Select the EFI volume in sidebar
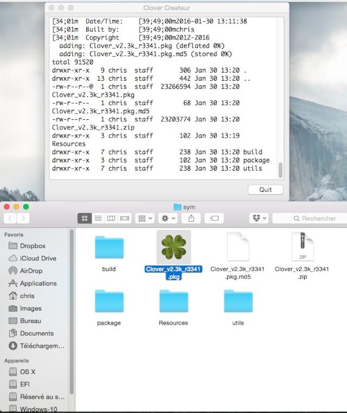The width and height of the screenshot is (347, 413). 25,384
